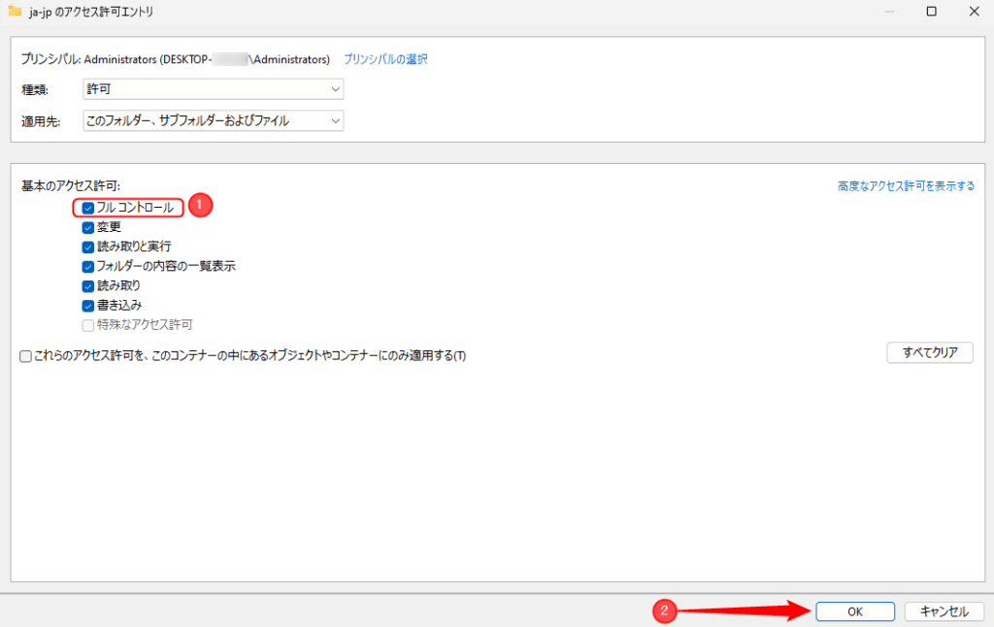Uncheck the フル コントロール permission
994x627 pixels.
[85, 207]
